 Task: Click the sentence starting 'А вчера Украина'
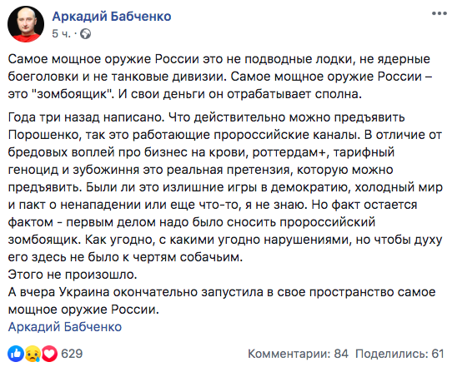tap(222, 301)
